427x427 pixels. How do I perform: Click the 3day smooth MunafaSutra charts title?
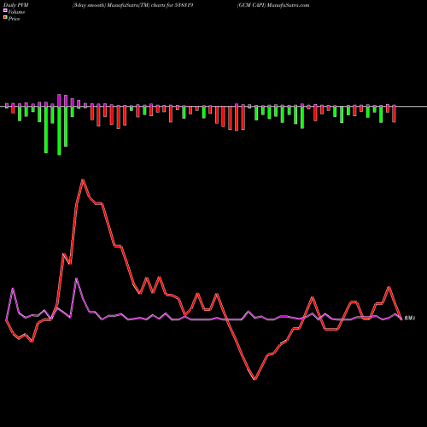tap(133, 5)
